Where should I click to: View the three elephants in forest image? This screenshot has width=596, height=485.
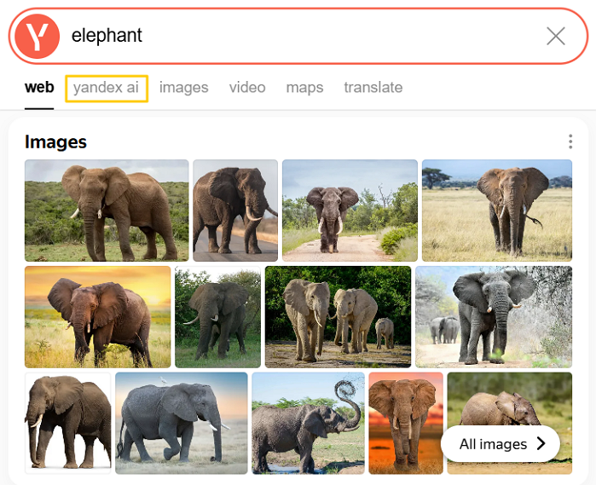point(338,316)
